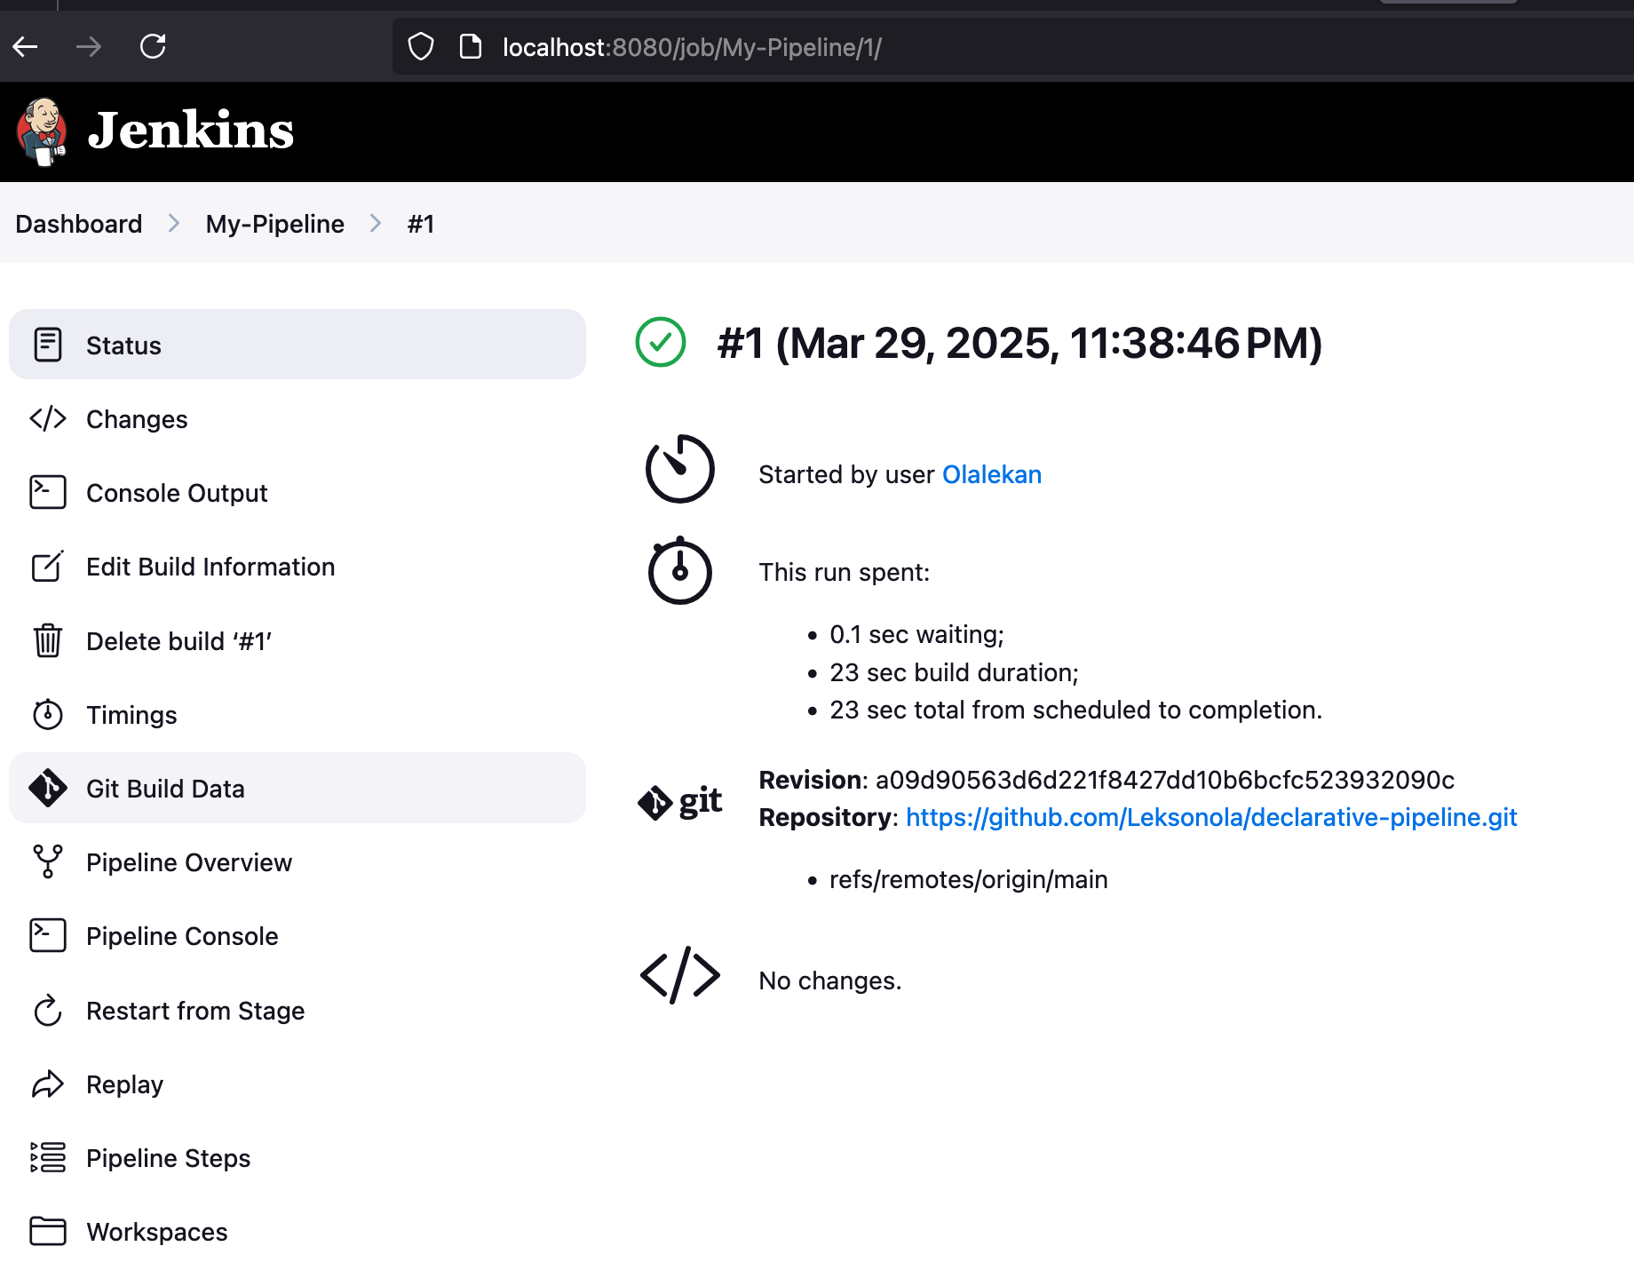Click the 'No changes.' text
This screenshot has height=1286, width=1634.
click(x=829, y=980)
